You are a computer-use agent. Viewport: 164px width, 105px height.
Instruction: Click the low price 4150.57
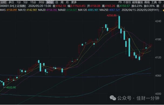125,6
